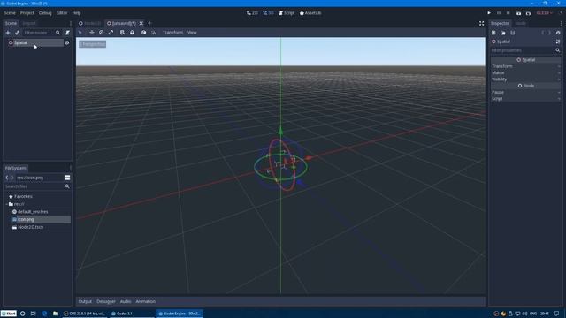Image resolution: width=566 pixels, height=318 pixels.
Task: Open the AssetLib workspace
Action: point(310,13)
